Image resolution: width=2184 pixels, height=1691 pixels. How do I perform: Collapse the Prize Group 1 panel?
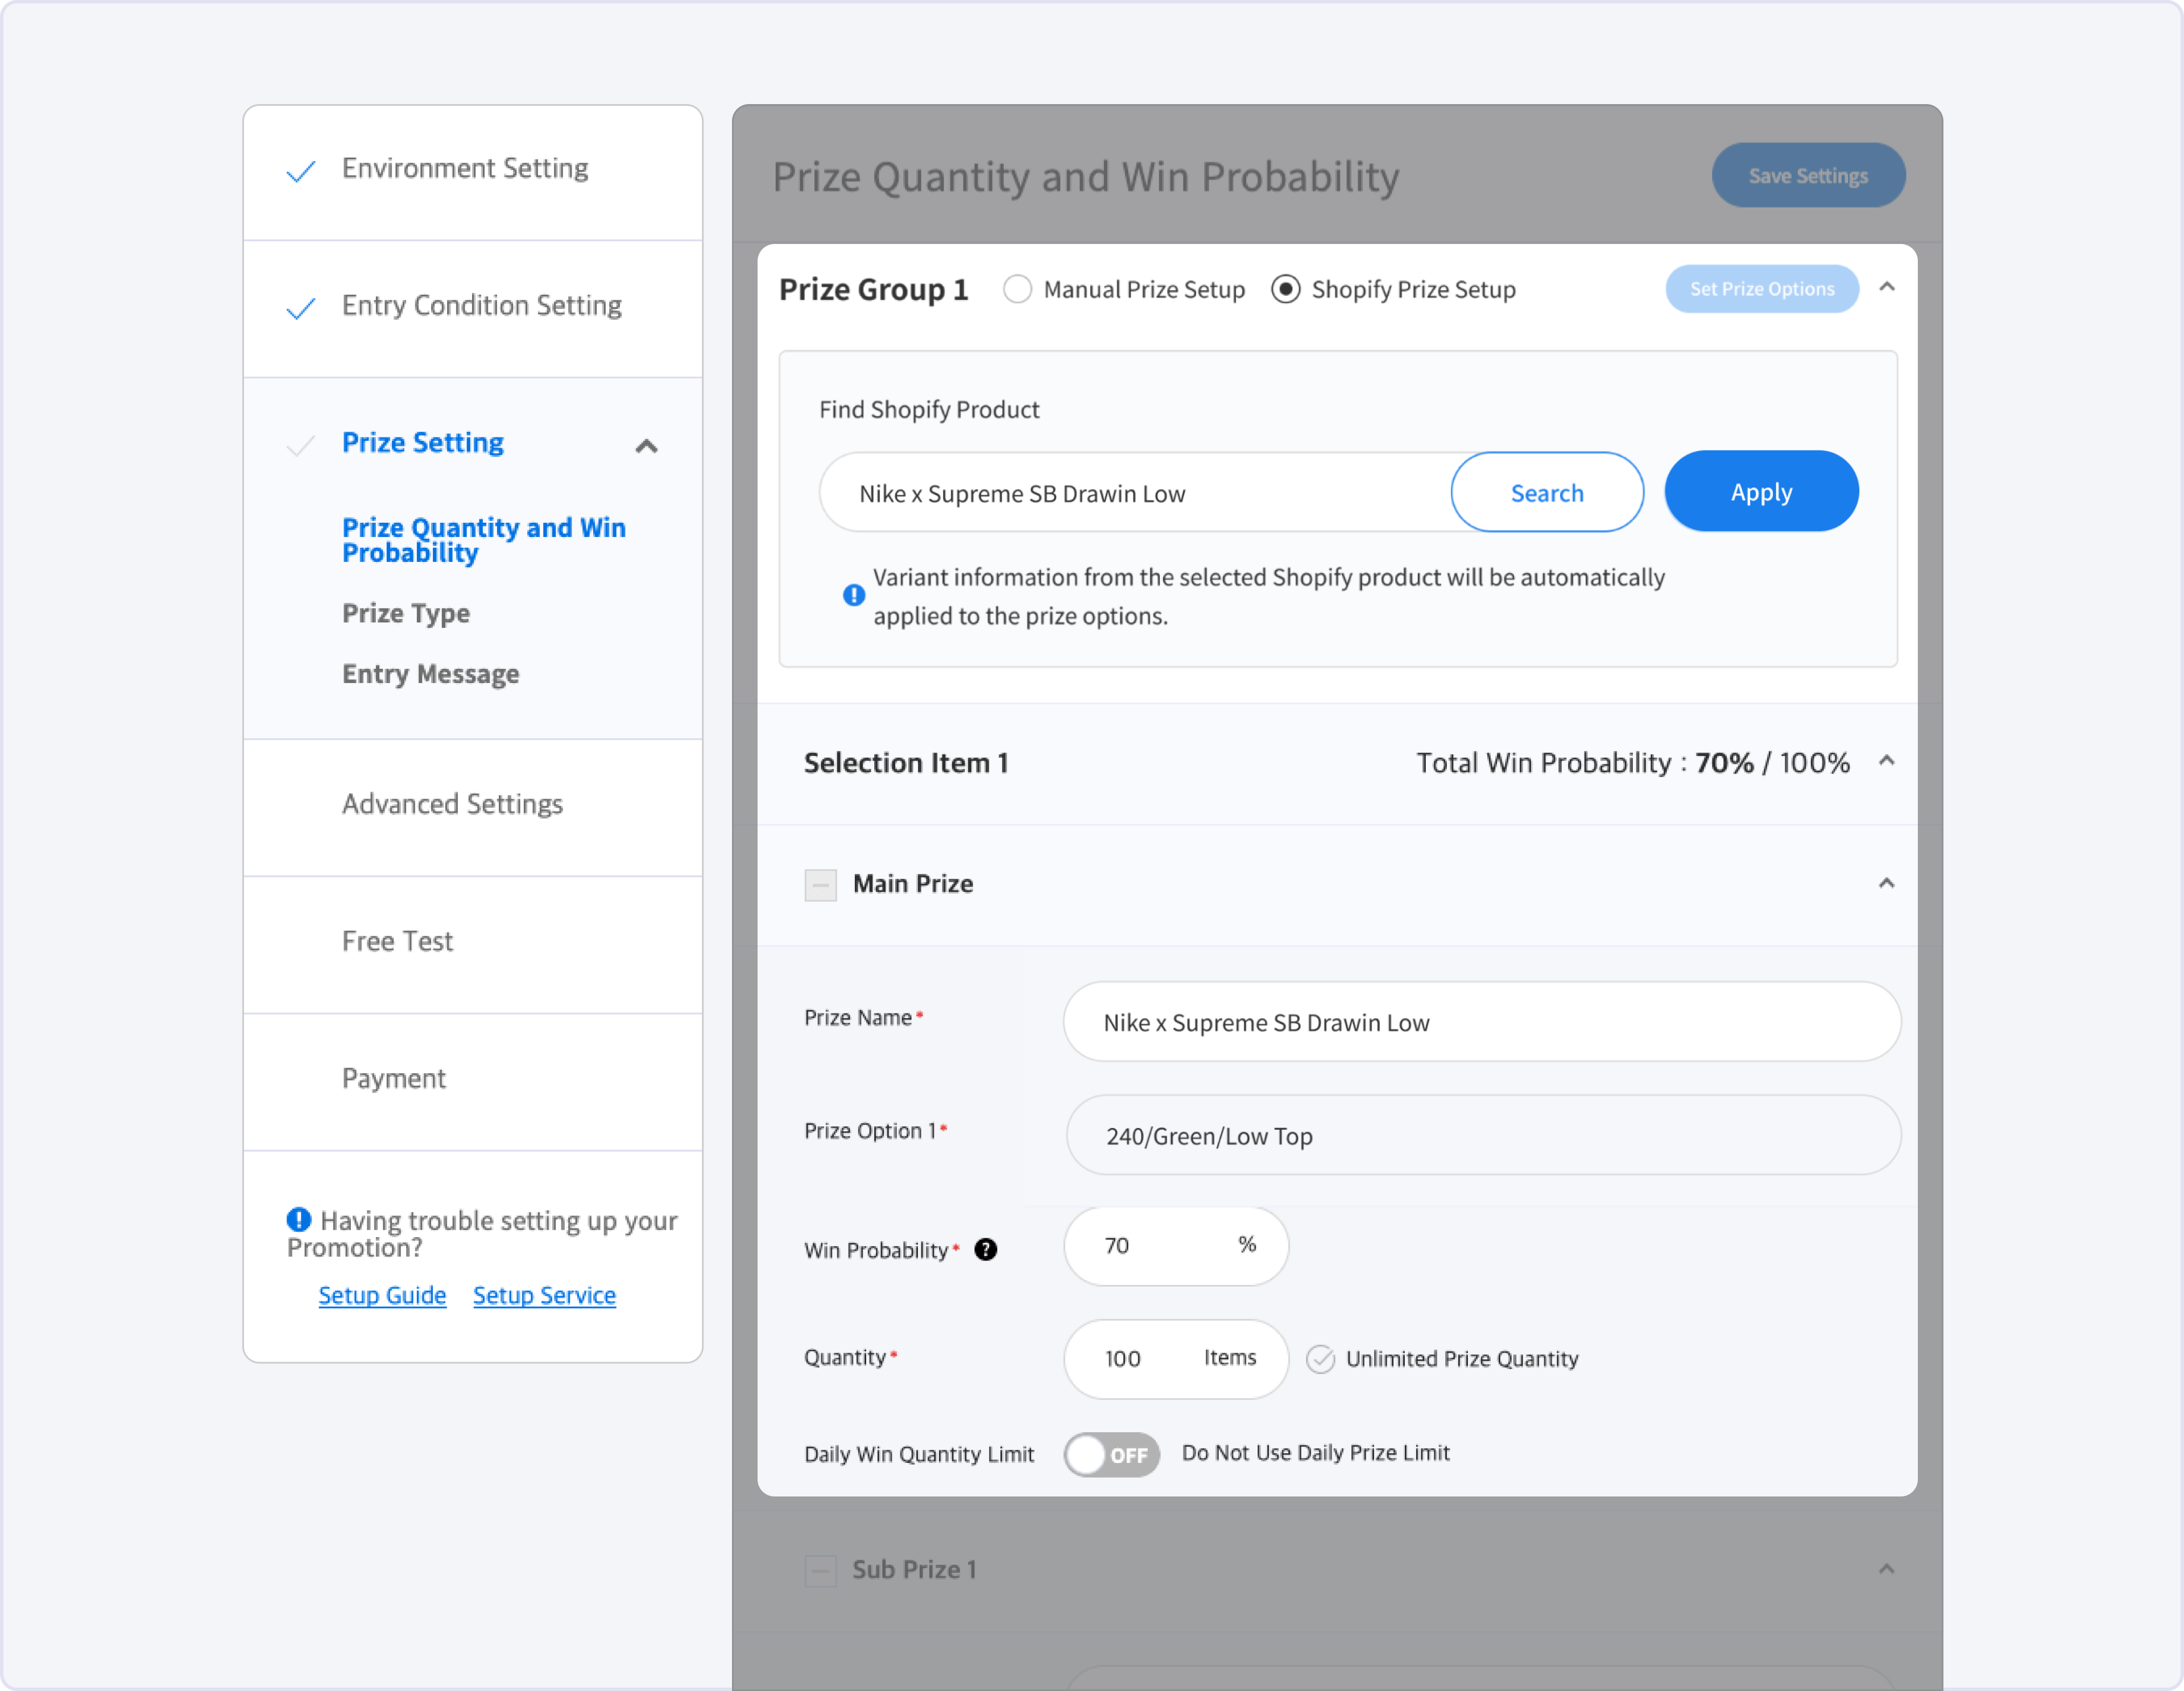coord(1887,288)
